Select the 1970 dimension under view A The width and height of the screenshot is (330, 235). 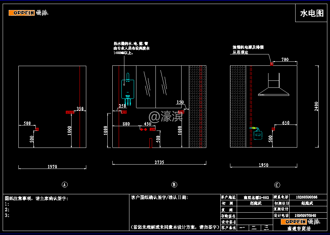(x=52, y=166)
